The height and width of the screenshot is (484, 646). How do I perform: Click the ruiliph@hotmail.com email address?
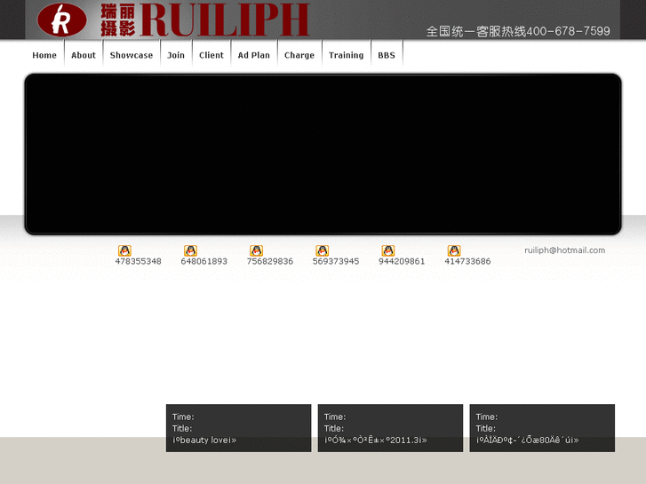tap(565, 250)
